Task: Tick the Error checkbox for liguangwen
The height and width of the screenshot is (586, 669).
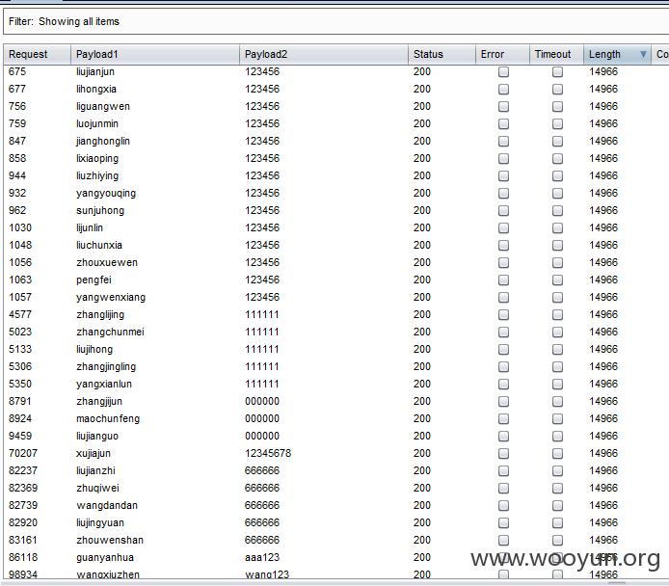Action: 503,106
